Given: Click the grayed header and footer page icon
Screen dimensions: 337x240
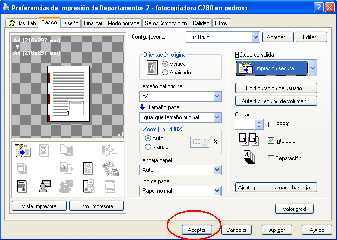Looking at the screenshot, I should 110,187.
